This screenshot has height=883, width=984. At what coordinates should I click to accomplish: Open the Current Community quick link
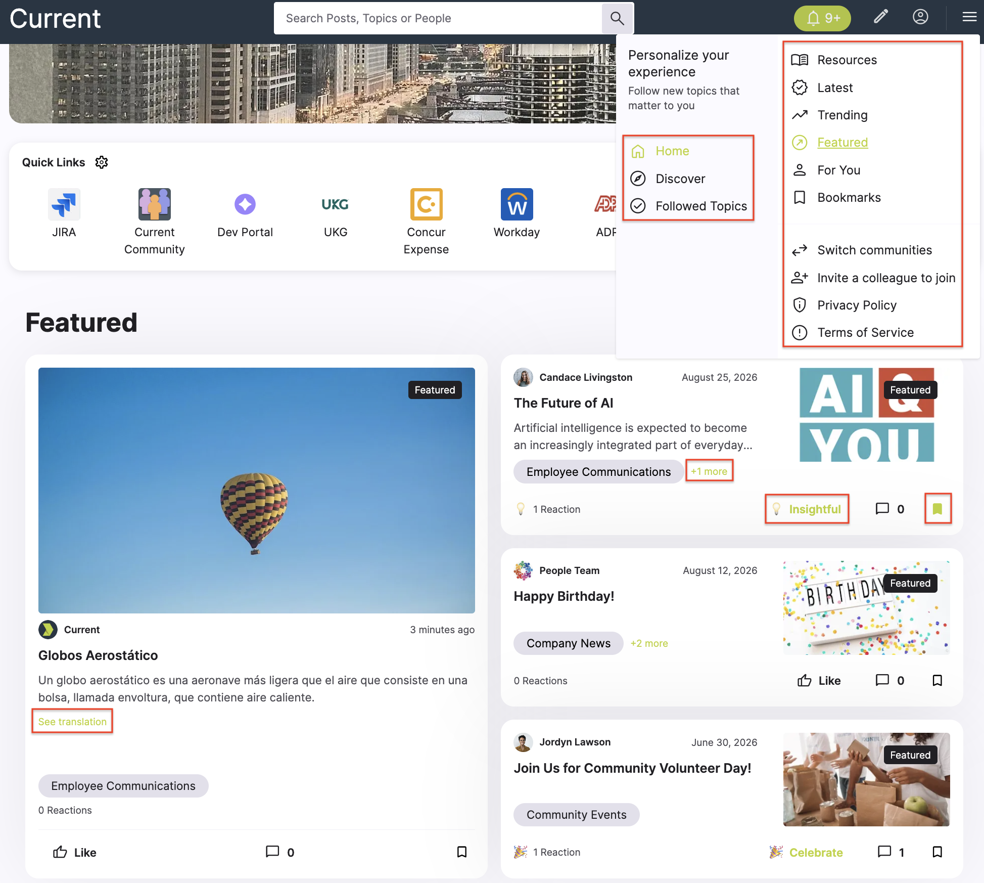click(x=155, y=222)
